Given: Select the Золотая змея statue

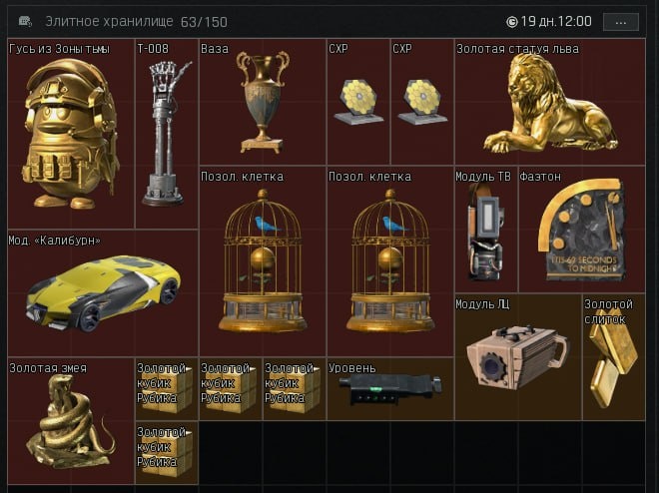Looking at the screenshot, I should 71,421.
